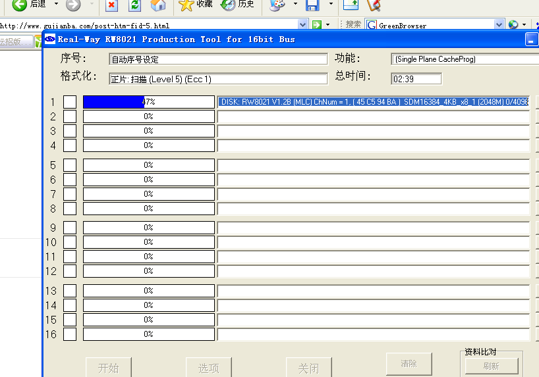Toggle checkbox for port 2
The height and width of the screenshot is (377, 539).
[x=70, y=116]
